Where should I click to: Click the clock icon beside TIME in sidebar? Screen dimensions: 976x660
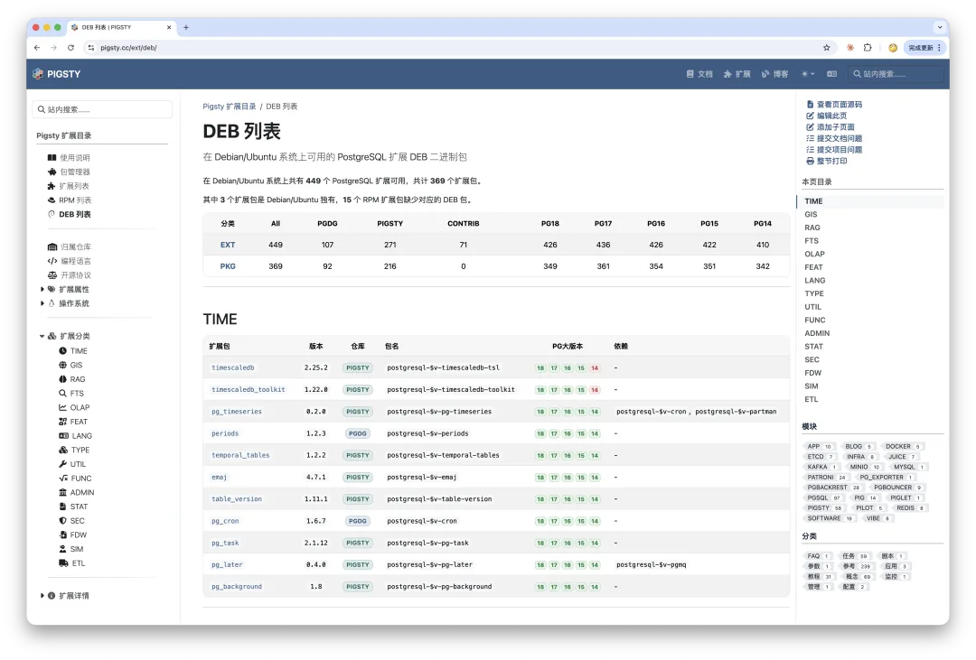click(x=63, y=351)
